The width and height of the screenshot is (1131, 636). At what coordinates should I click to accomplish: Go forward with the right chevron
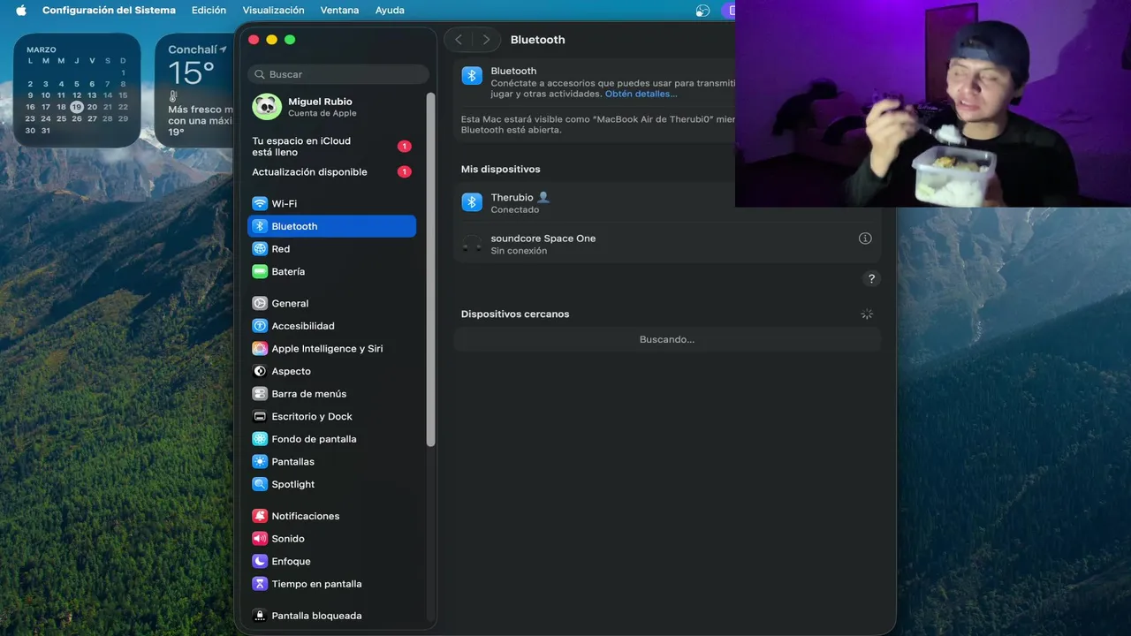click(486, 40)
